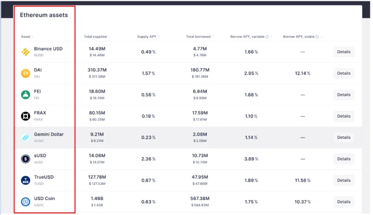Select the green FEI token icon
373x215 pixels.
(x=26, y=95)
